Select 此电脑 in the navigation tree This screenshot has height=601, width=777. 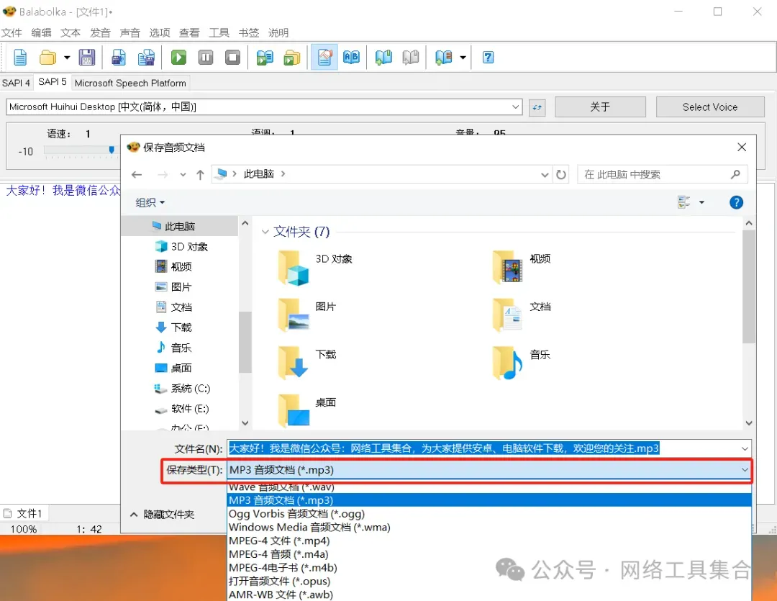[180, 226]
